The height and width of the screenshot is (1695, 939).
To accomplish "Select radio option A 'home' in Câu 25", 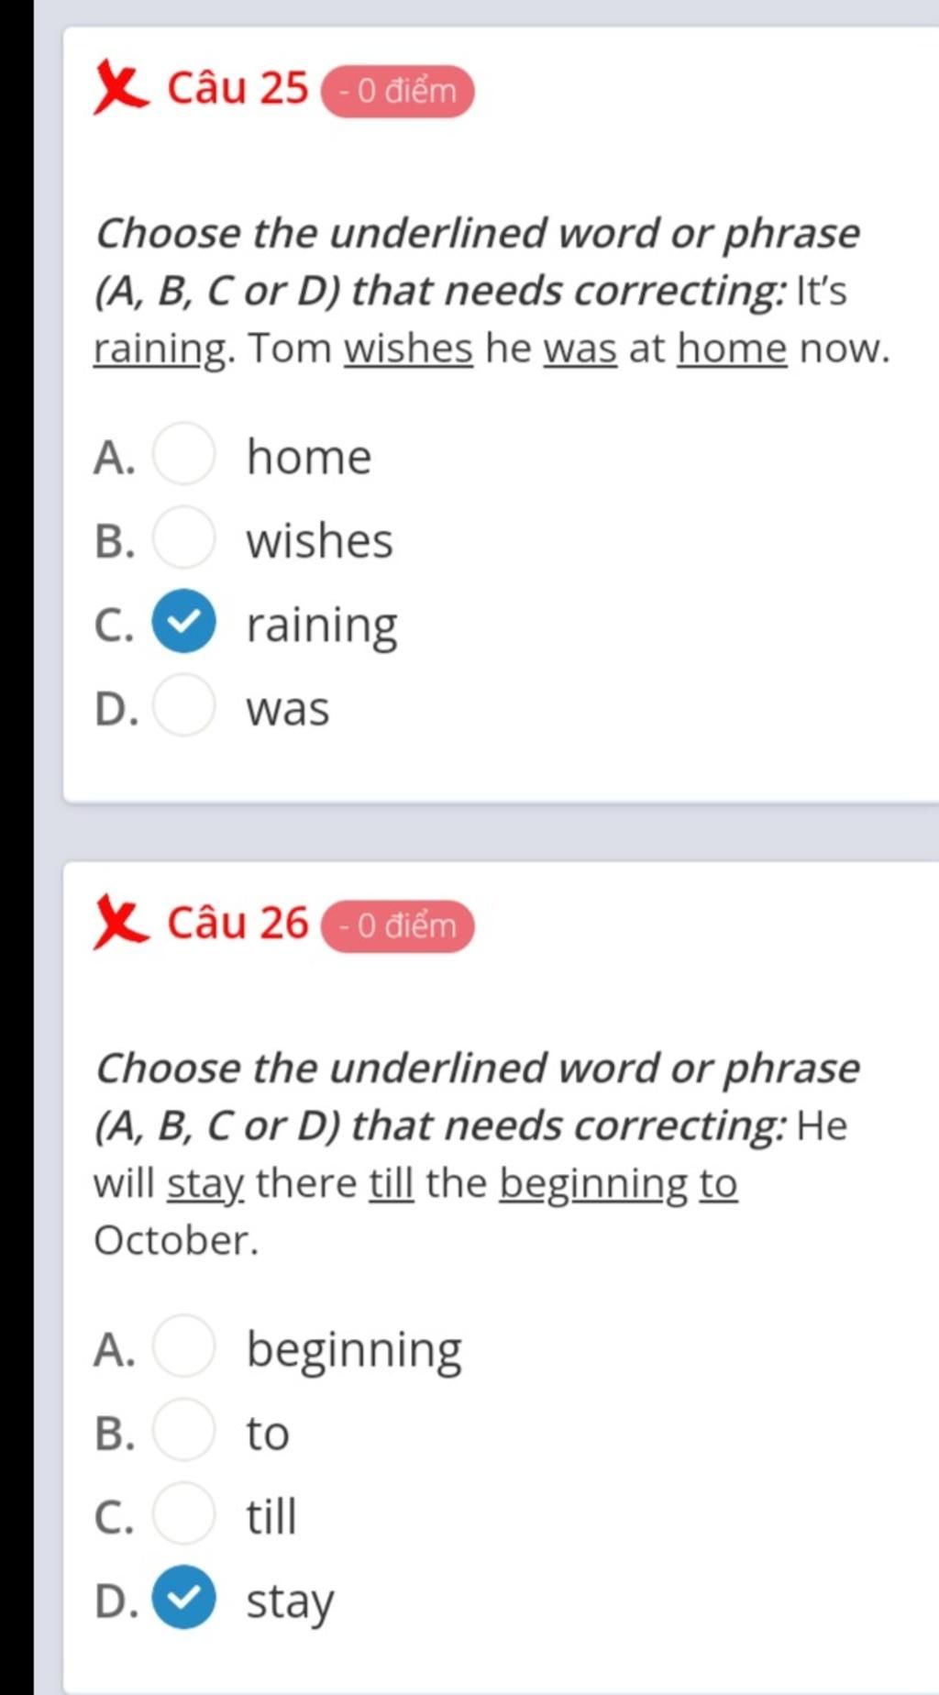I will coord(184,454).
